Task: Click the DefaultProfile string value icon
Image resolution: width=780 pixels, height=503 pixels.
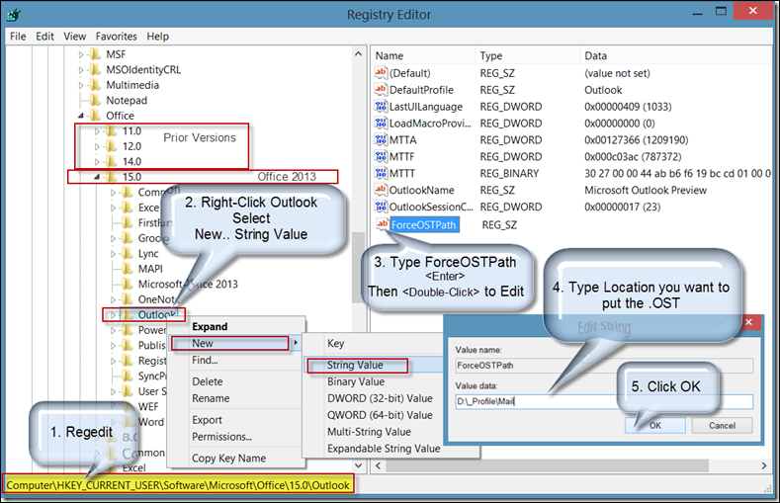Action: [381, 90]
